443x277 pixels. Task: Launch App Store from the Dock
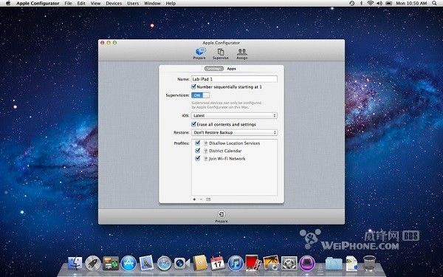128,263
